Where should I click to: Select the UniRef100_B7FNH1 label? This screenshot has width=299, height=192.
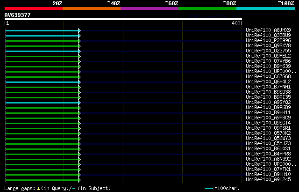[268, 87]
